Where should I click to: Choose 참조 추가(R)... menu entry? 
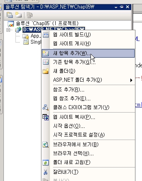click(x=88, y=90)
